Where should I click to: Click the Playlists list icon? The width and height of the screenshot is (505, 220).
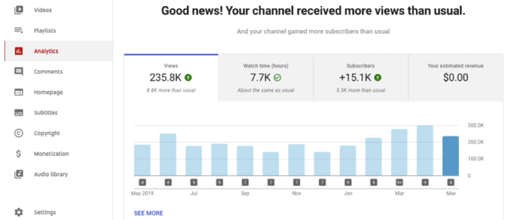19,30
